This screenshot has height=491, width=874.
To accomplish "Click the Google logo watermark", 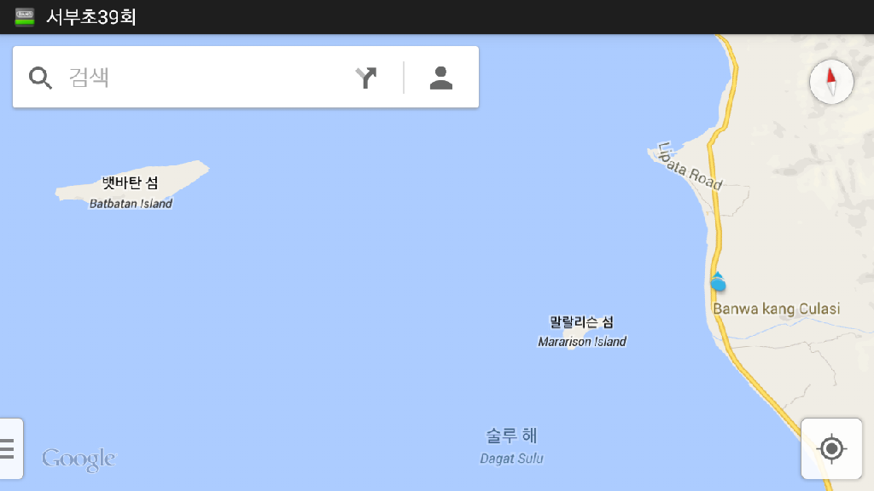I will 79,459.
